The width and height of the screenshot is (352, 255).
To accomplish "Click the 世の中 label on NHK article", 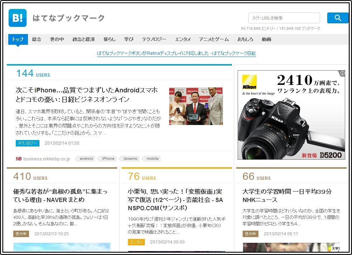I will click(x=250, y=234).
